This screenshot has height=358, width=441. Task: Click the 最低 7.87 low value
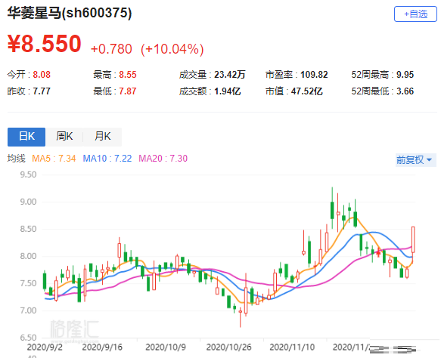point(128,91)
